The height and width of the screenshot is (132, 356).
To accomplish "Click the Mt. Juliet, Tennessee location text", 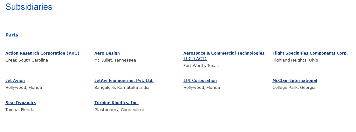I will pos(115,60).
